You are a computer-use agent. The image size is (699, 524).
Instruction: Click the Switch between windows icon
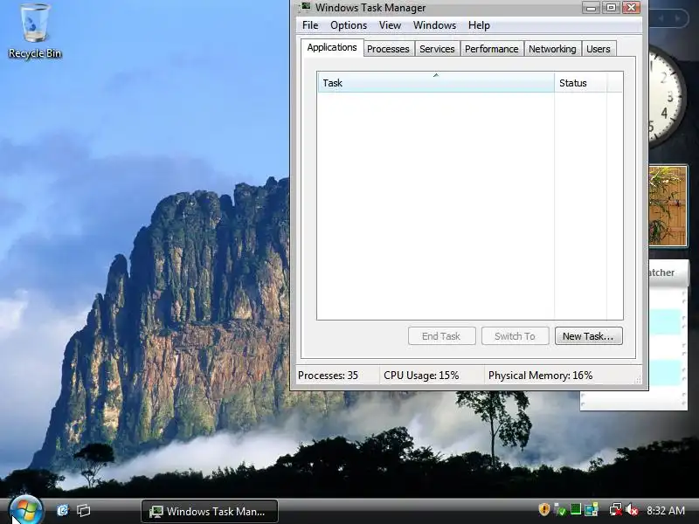(83, 510)
